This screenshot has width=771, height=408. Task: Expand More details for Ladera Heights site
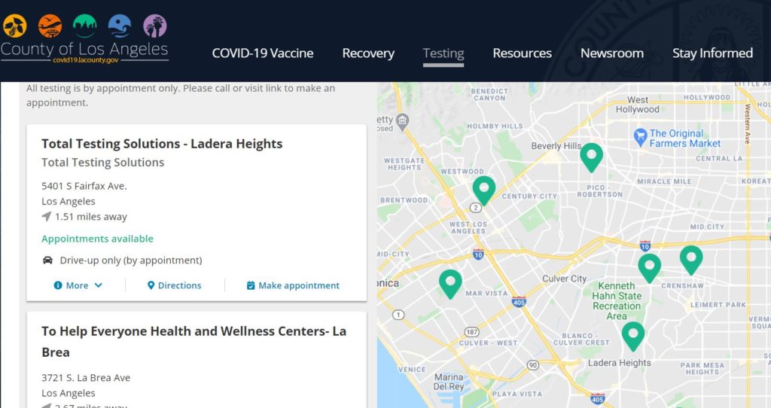point(78,285)
